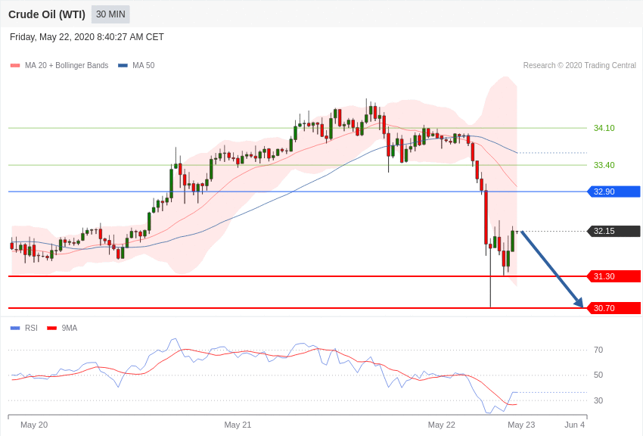
Task: Click the black 32.15 current price tag
Action: click(614, 231)
